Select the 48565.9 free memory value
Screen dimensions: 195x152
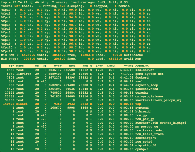coord(59,55)
